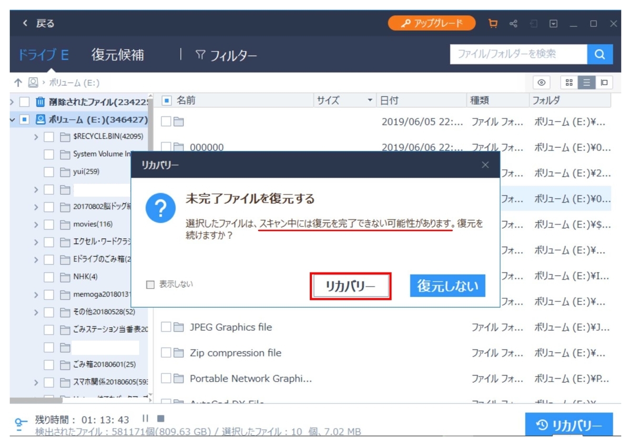Image resolution: width=631 pixels, height=446 pixels.
Task: Switch to detail pane view layout
Action: [604, 83]
